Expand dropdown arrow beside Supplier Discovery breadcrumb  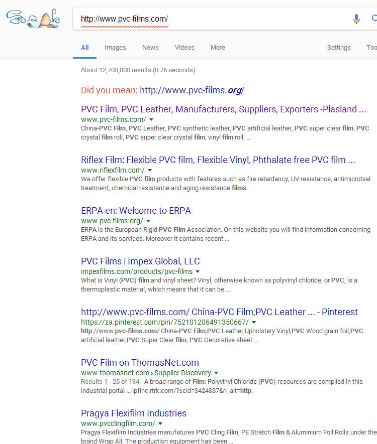(x=216, y=373)
